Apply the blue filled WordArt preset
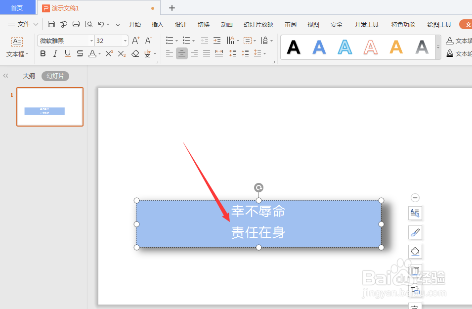The image size is (472, 309). (x=319, y=47)
